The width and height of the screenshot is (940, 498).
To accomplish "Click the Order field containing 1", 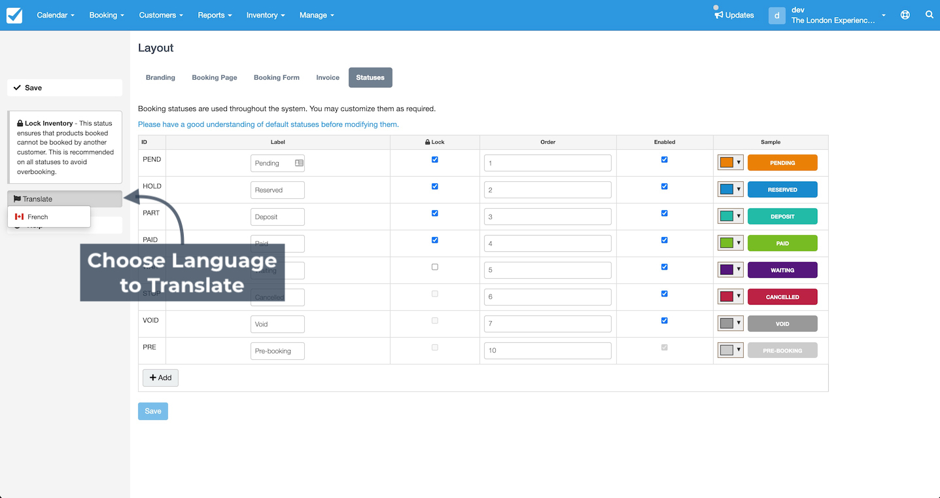I will [x=548, y=163].
